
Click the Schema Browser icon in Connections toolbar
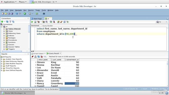pos(13,22)
